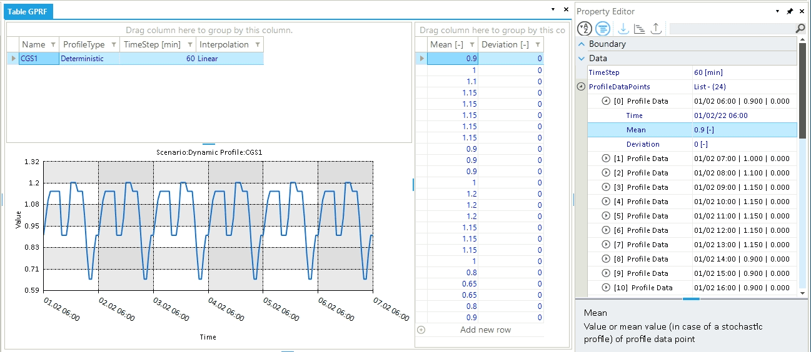Open filter for ProfileType column
Screen dimensions: 811x352
tap(113, 45)
